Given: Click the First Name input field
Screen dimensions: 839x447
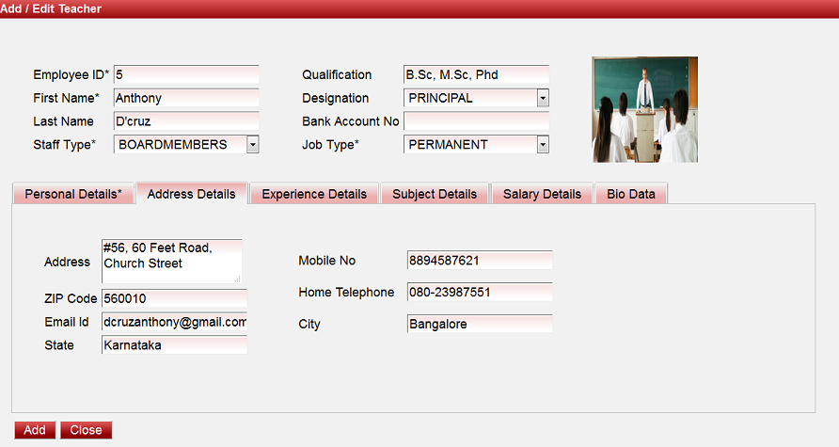Looking at the screenshot, I should tap(185, 98).
